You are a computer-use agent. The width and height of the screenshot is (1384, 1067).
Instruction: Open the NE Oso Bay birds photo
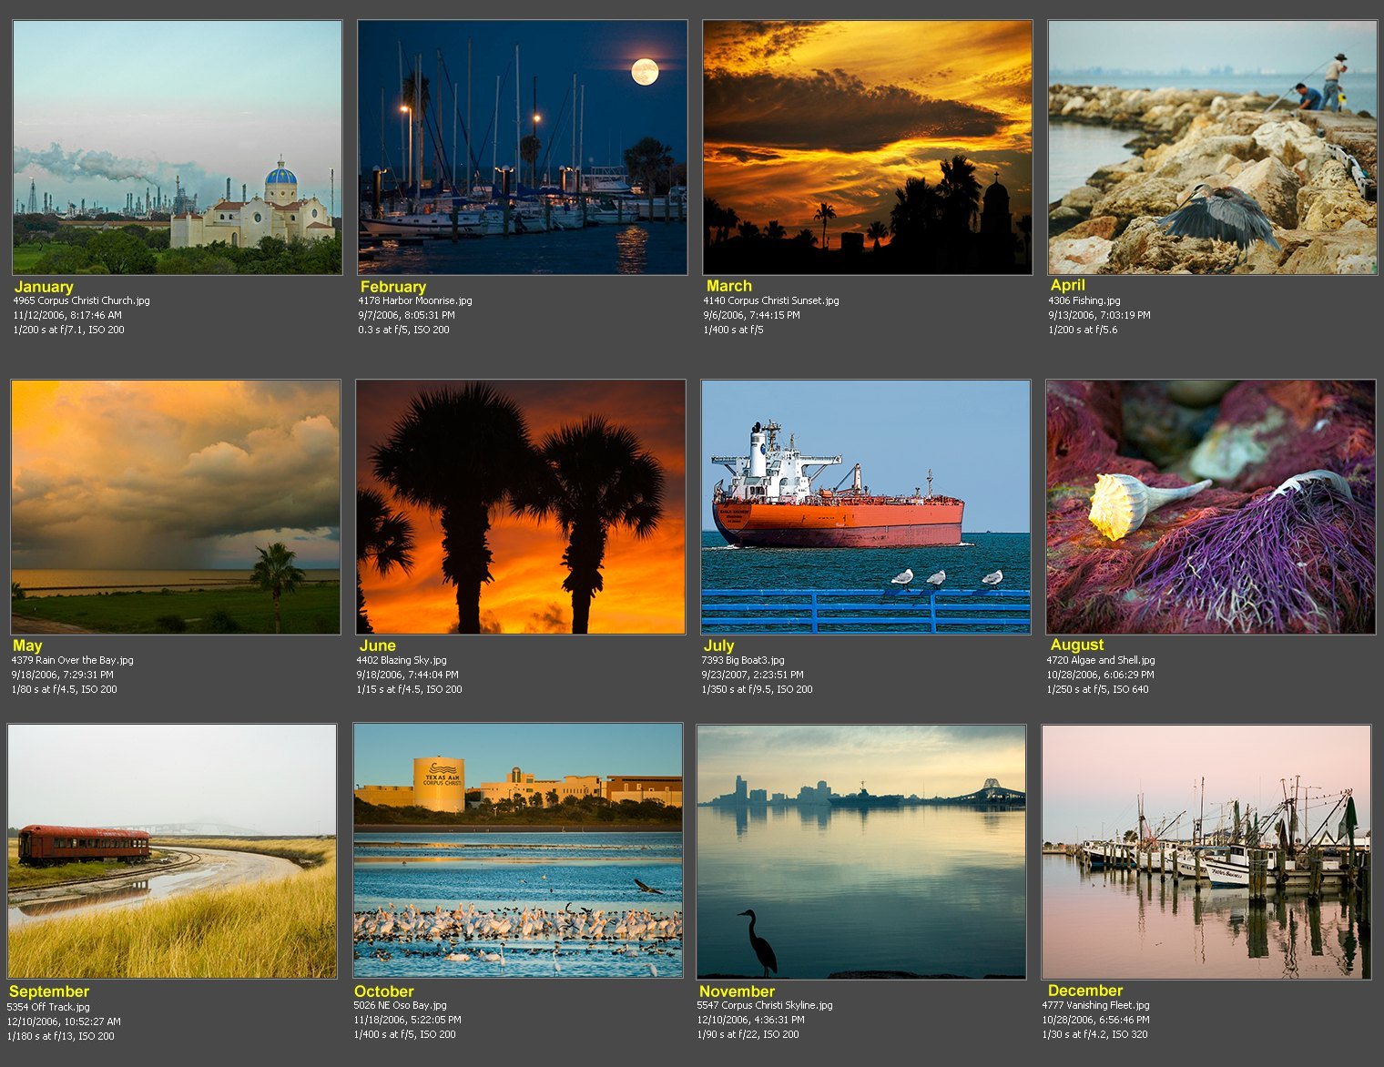[518, 851]
